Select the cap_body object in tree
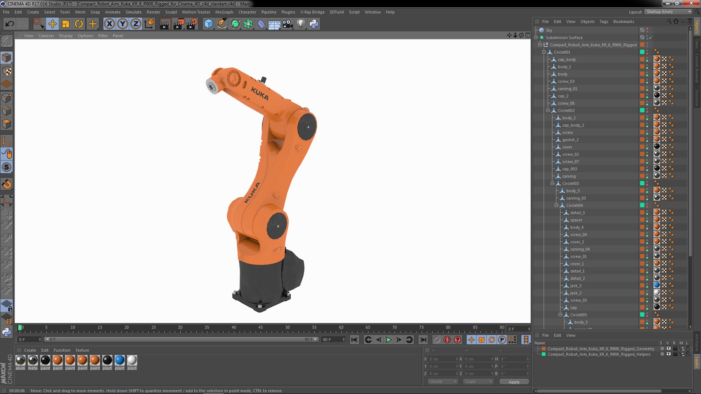The width and height of the screenshot is (701, 394). tap(567, 59)
